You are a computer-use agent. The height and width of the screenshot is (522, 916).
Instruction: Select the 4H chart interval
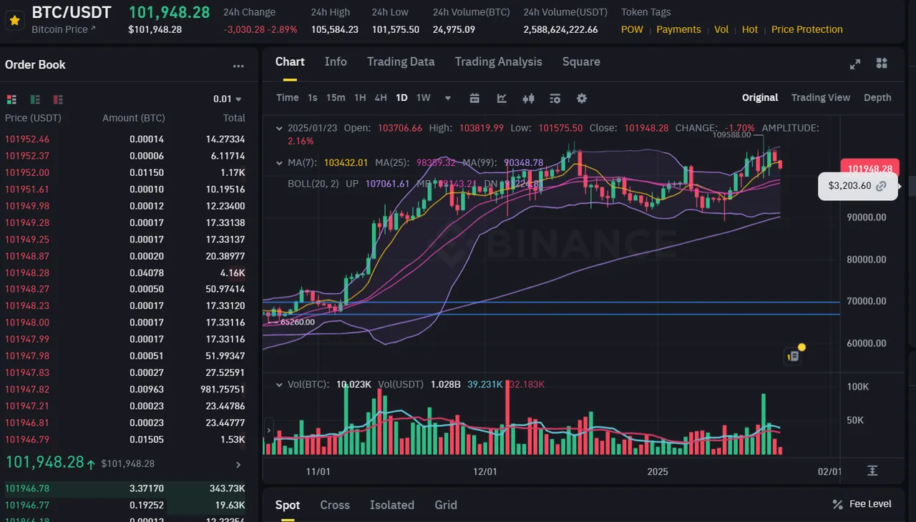(381, 98)
